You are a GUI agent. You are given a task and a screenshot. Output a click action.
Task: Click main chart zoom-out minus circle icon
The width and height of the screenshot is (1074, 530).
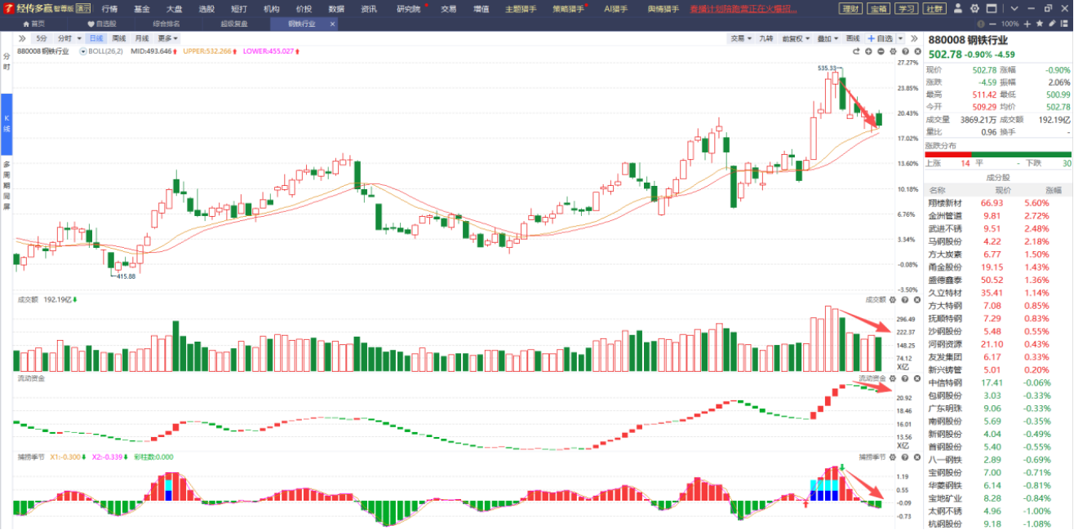pyautogui.click(x=881, y=51)
